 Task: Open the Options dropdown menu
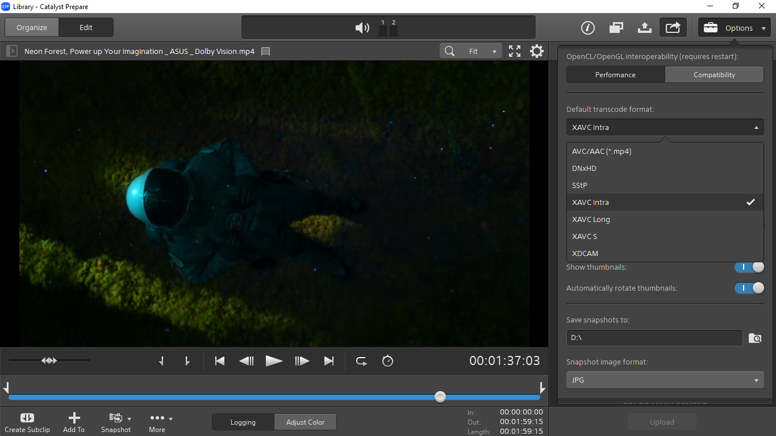735,28
